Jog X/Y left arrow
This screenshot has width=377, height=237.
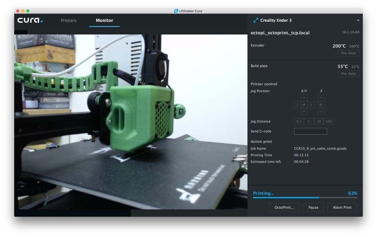click(297, 105)
